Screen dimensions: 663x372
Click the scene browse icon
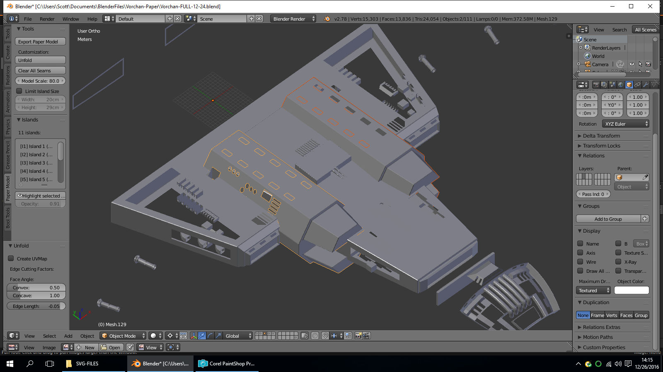pos(191,19)
